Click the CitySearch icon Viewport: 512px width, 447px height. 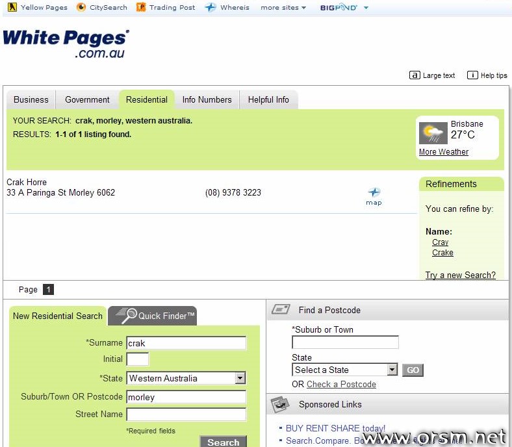(x=81, y=7)
